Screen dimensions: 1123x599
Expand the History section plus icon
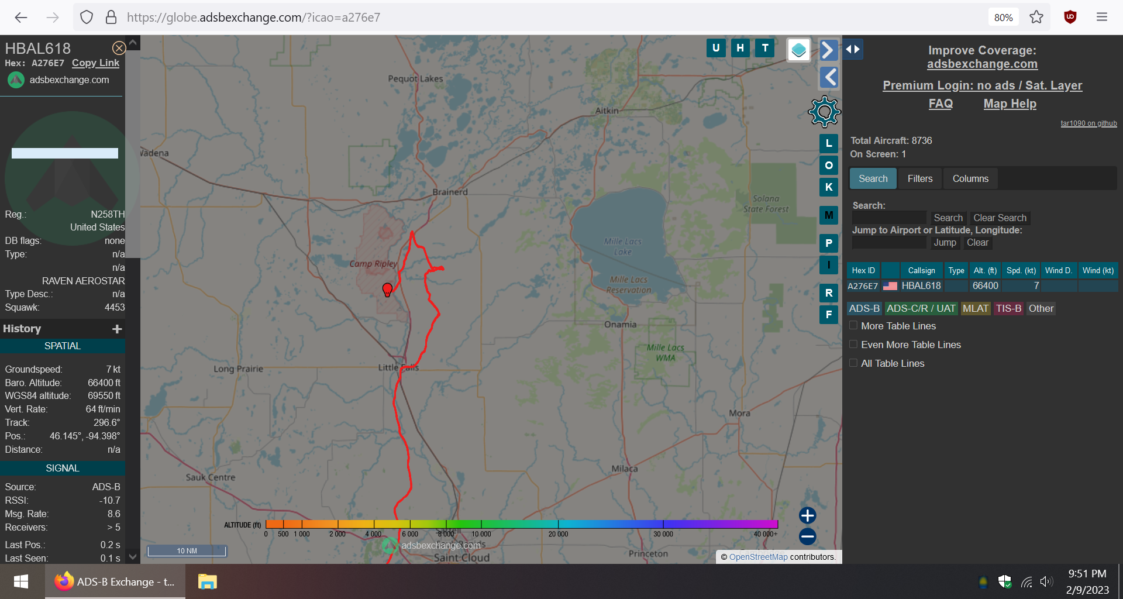click(x=117, y=329)
